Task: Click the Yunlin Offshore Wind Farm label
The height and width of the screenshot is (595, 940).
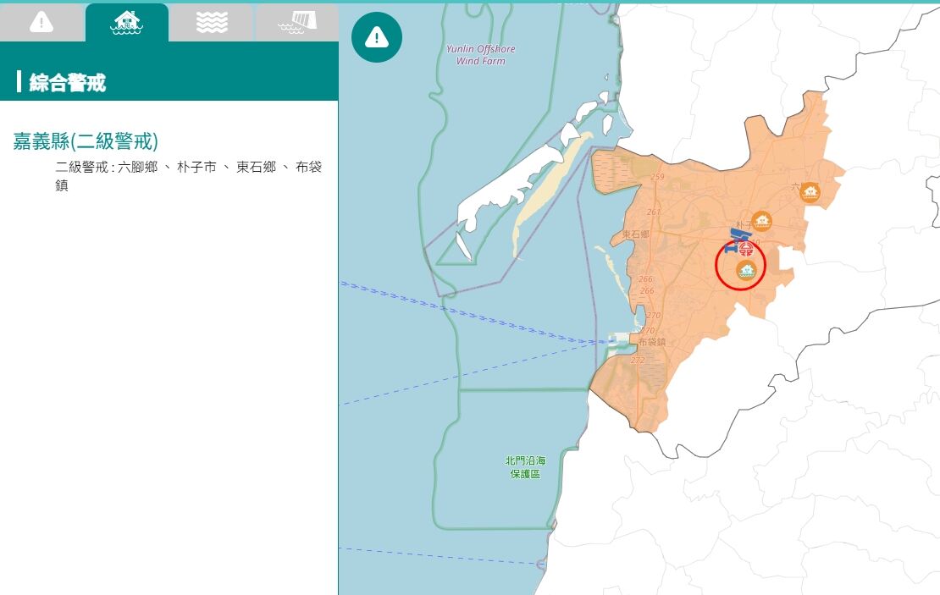Action: [480, 54]
